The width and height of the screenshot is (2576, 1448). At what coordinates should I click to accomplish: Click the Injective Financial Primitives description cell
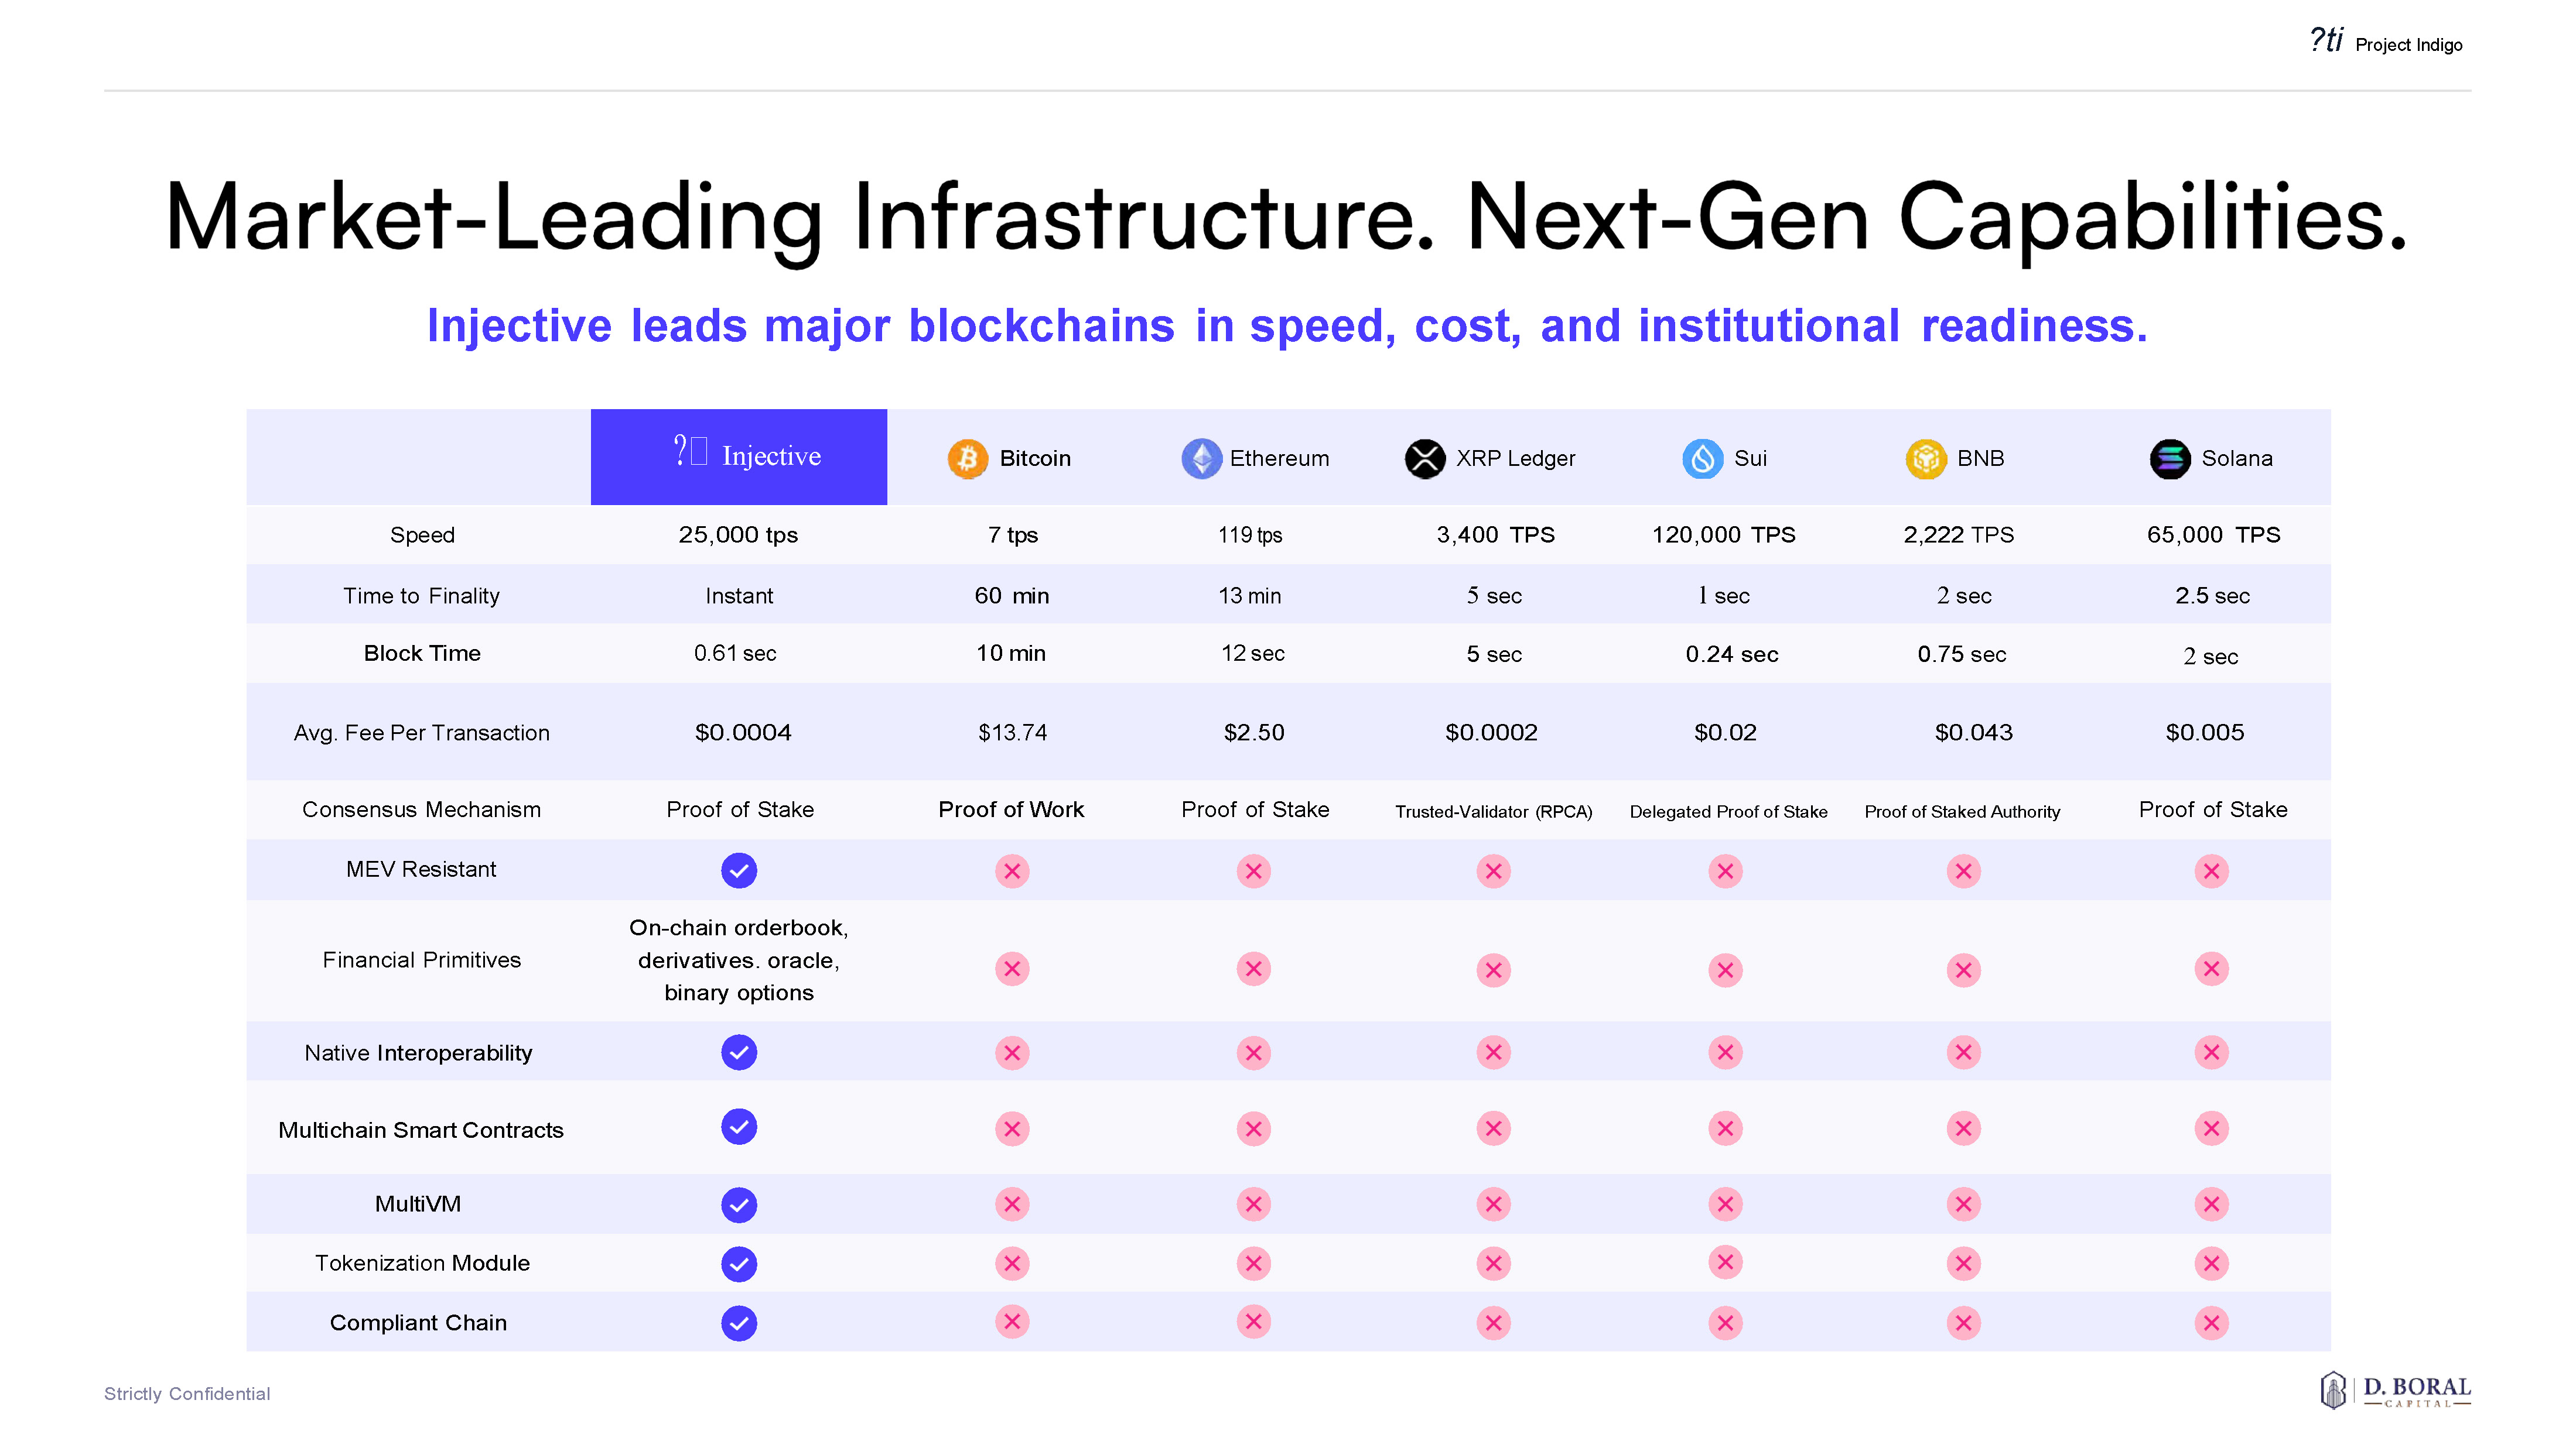(739, 960)
